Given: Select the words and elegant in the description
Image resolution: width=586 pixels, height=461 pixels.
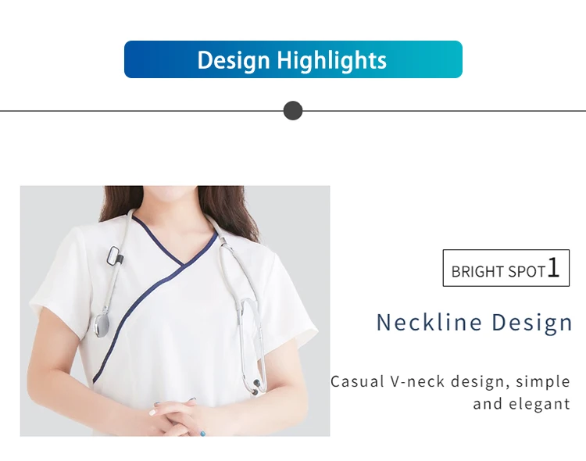Looking at the screenshot, I should tap(522, 404).
